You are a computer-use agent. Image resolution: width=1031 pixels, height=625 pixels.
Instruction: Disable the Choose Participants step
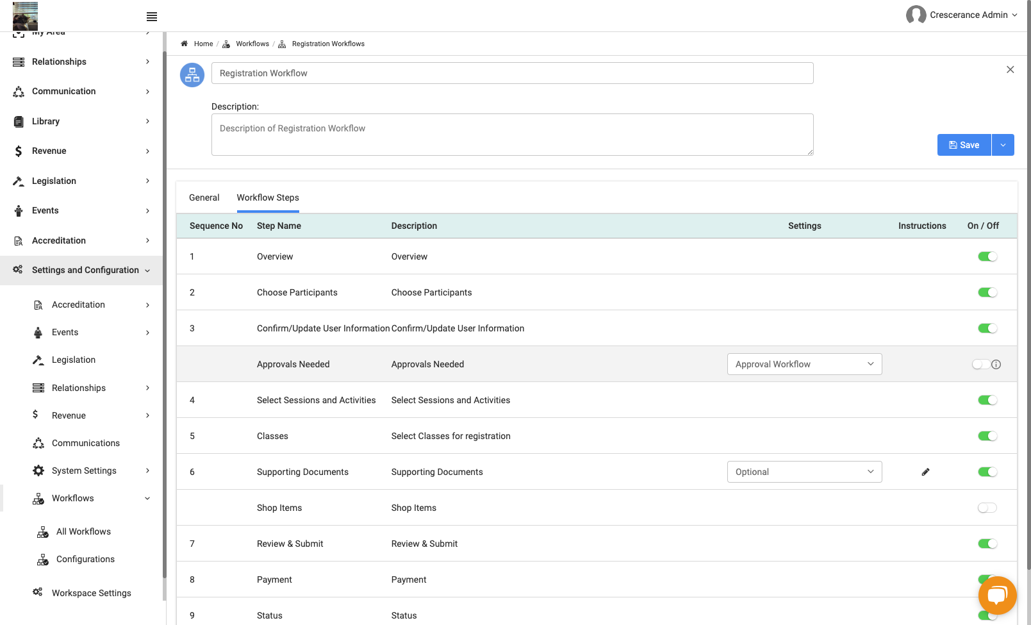[x=987, y=292]
